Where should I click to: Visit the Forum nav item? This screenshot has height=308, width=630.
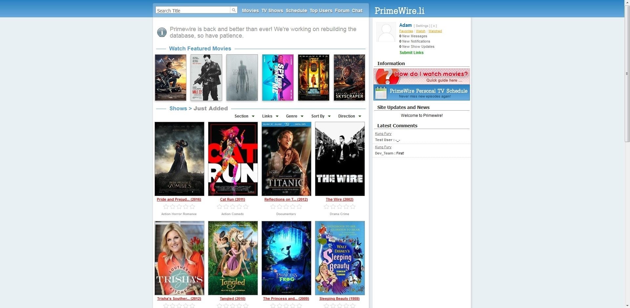[342, 10]
